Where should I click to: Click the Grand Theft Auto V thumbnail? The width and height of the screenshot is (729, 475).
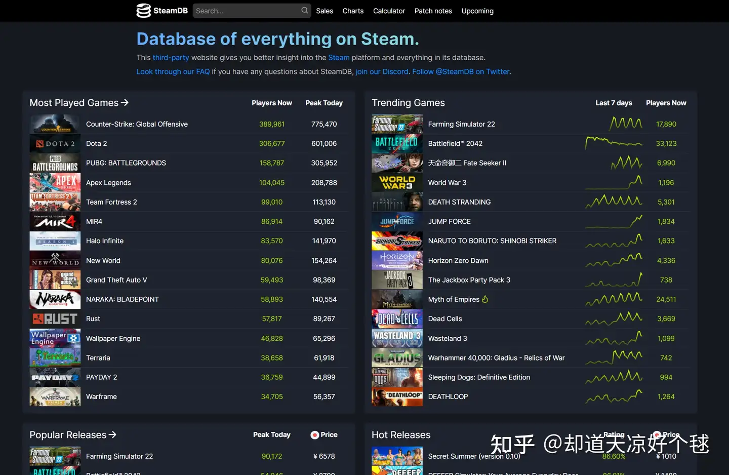55,280
